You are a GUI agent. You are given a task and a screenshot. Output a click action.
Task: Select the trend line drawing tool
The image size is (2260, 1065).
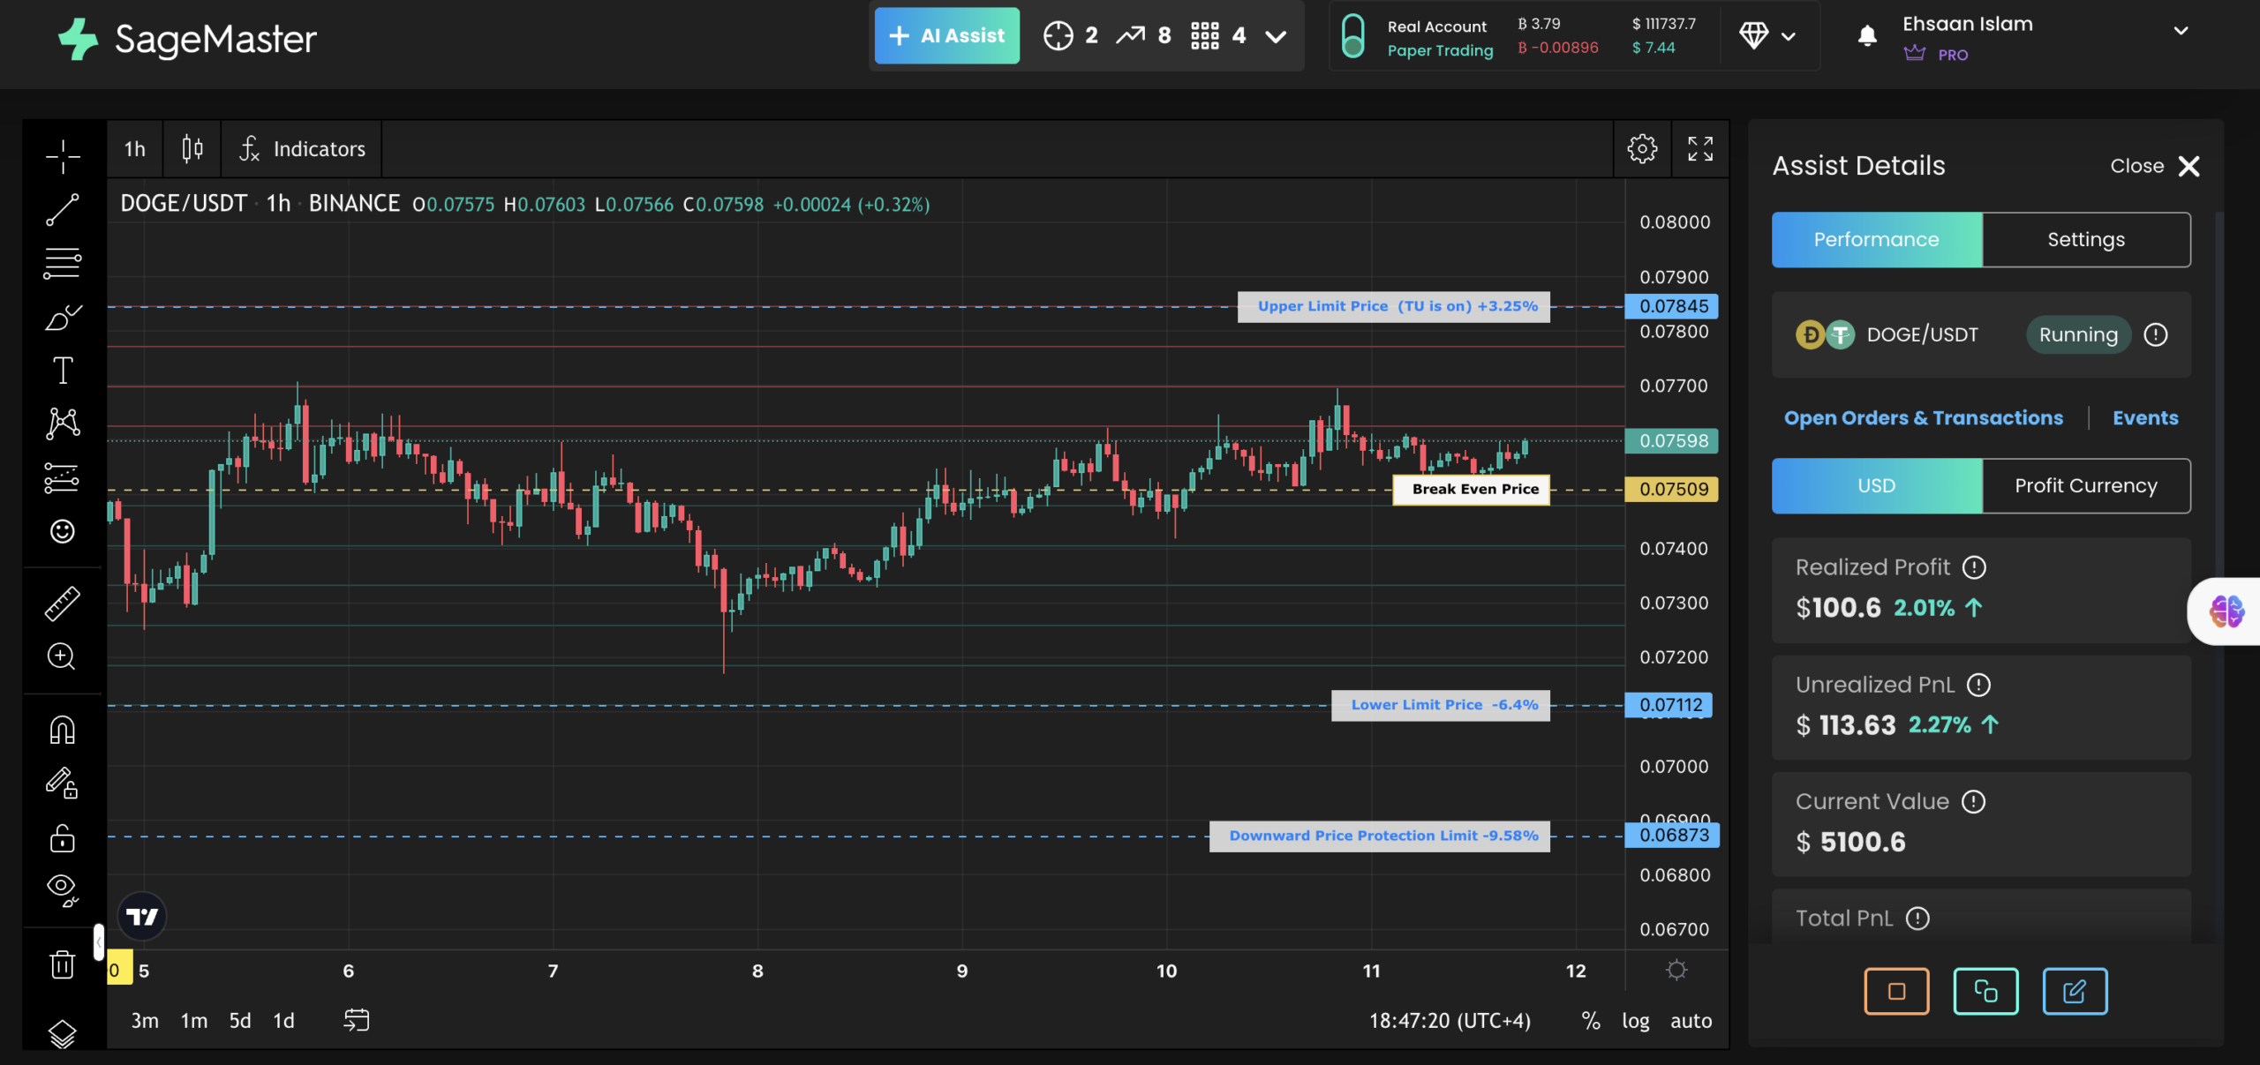coord(62,210)
